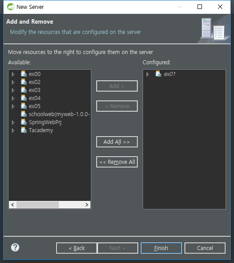
Task: Click the Available list horizontal scrollbar thumb
Action: pyautogui.click(x=37, y=205)
